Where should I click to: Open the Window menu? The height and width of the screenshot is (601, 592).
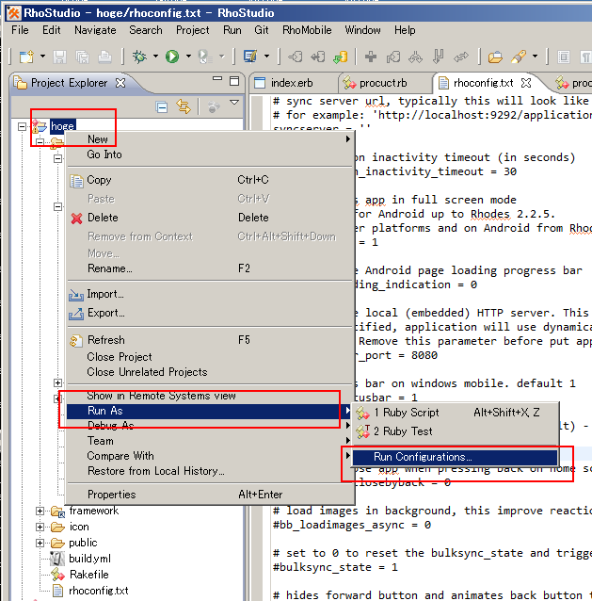[362, 30]
